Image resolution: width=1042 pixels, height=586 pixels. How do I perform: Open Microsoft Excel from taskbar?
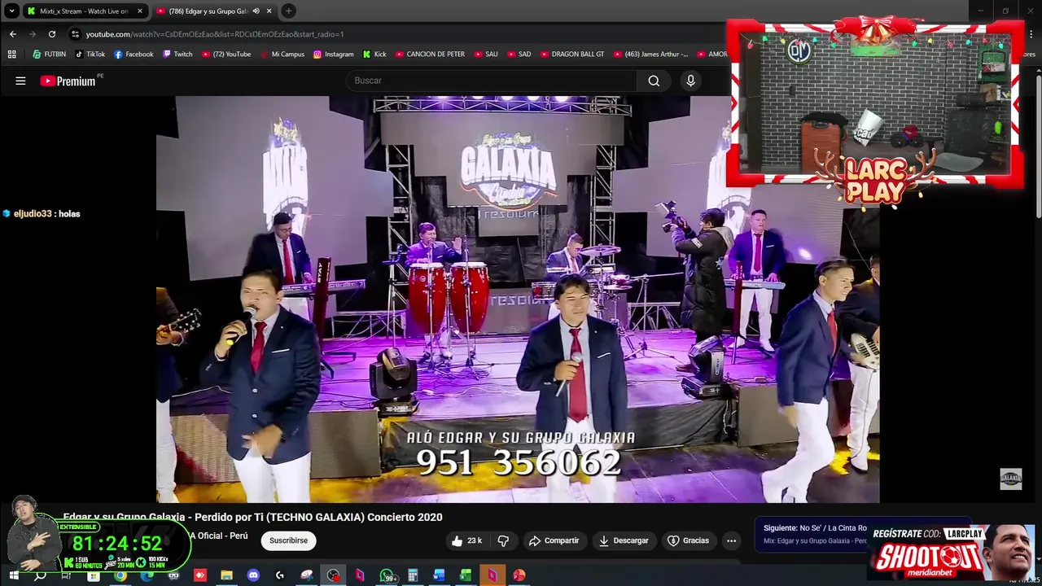(466, 575)
